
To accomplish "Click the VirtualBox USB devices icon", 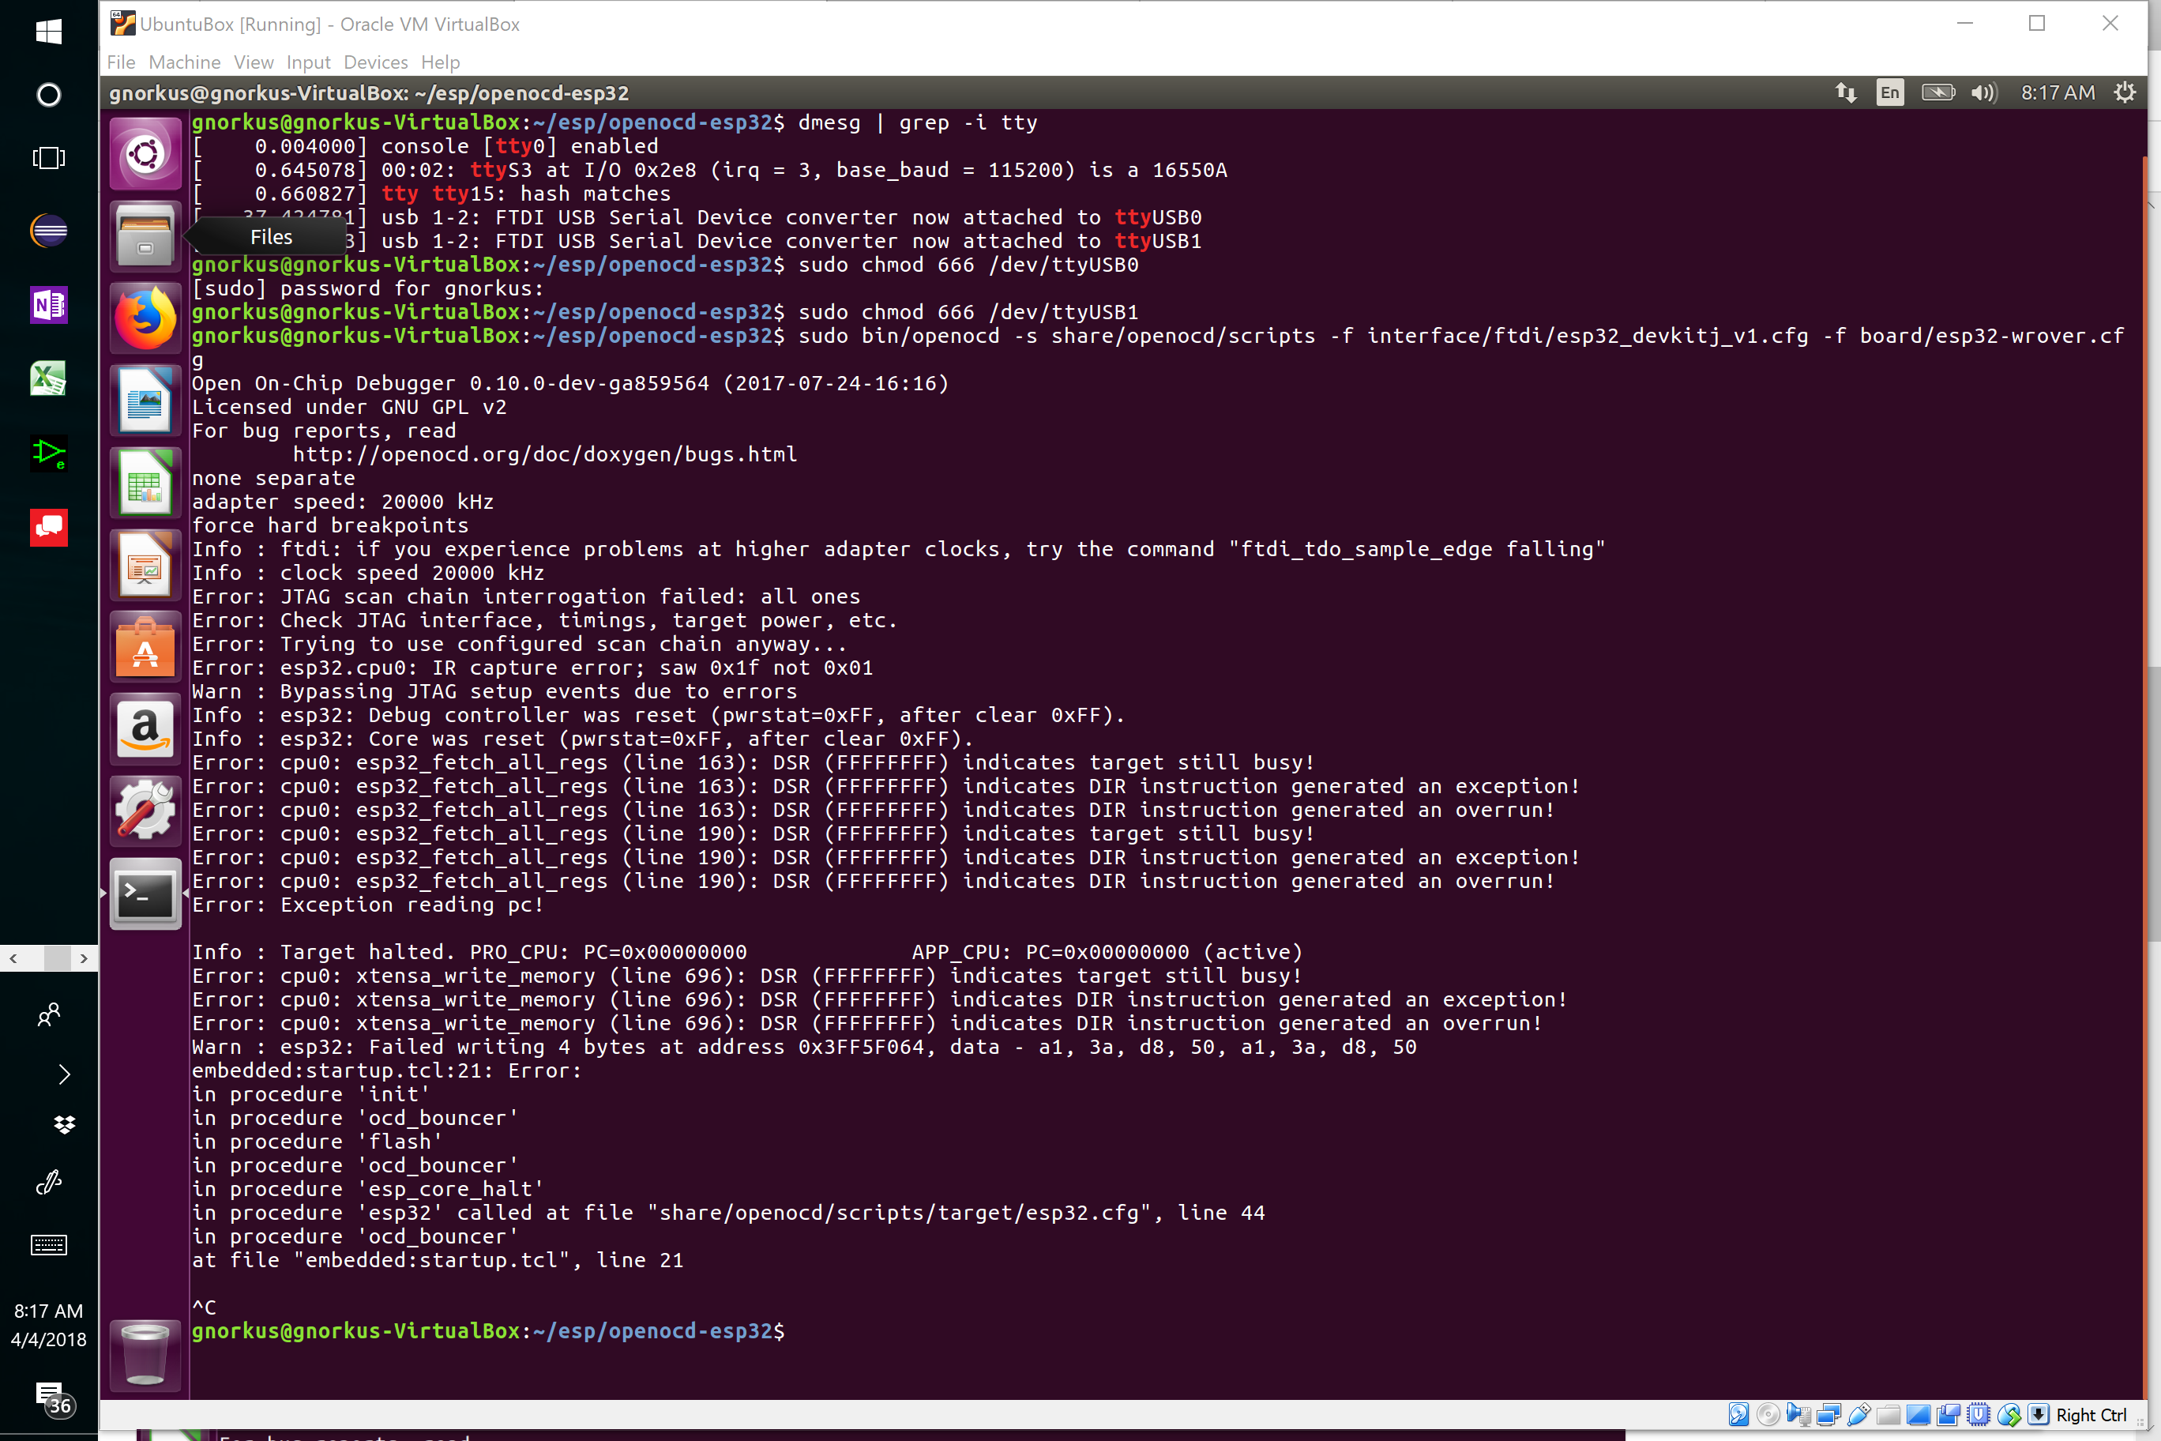I will [1858, 1414].
